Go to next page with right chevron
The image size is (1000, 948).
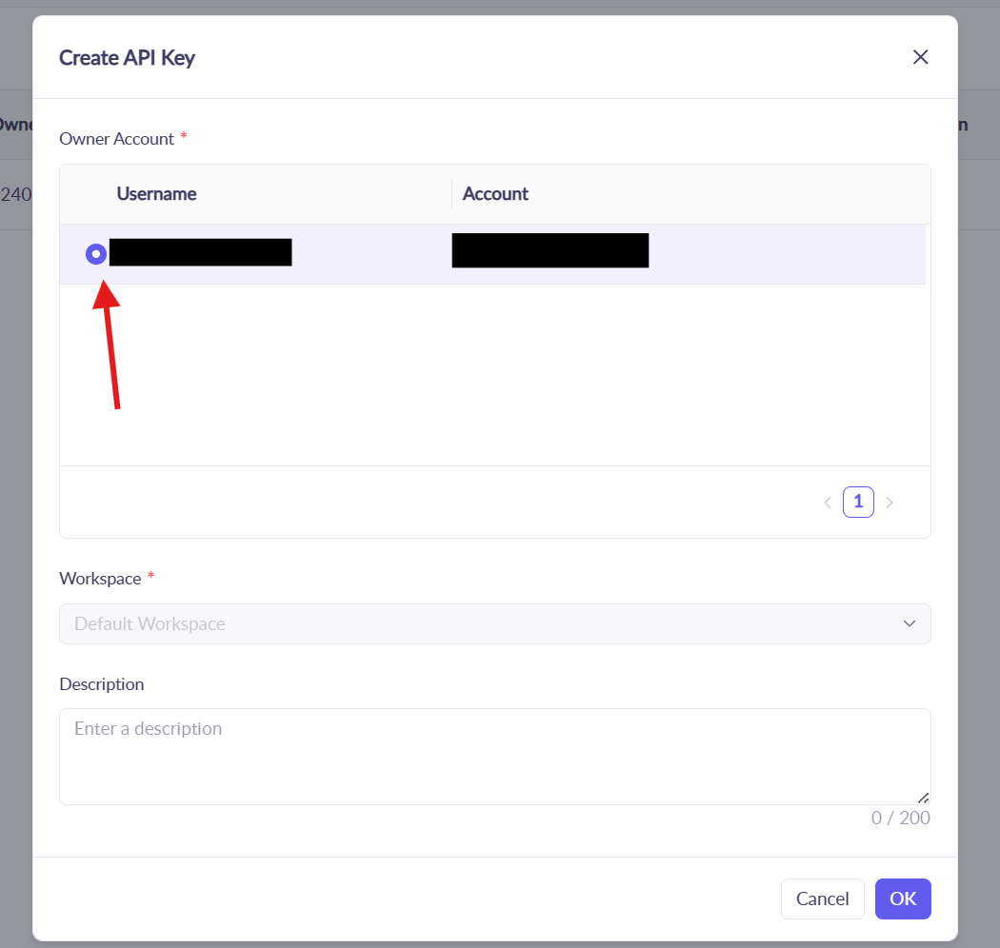tap(890, 503)
